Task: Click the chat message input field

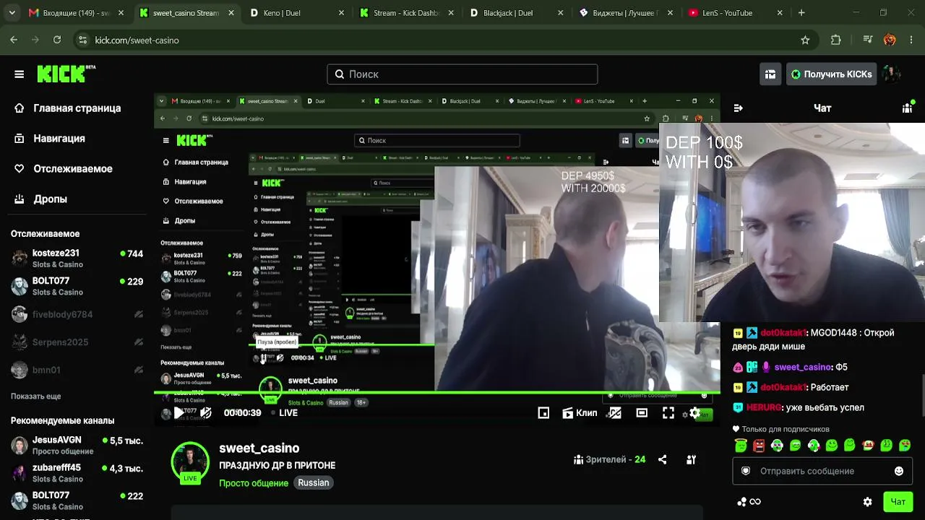Action: pyautogui.click(x=822, y=471)
